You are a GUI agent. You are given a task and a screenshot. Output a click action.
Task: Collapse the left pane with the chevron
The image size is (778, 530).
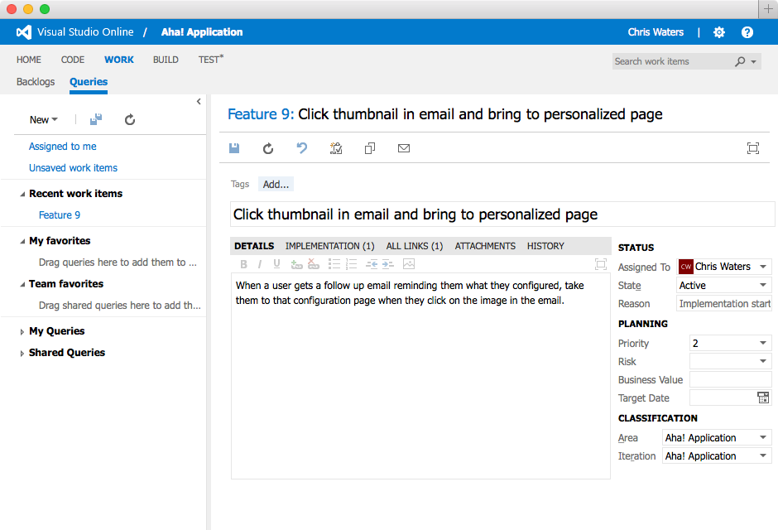point(199,101)
